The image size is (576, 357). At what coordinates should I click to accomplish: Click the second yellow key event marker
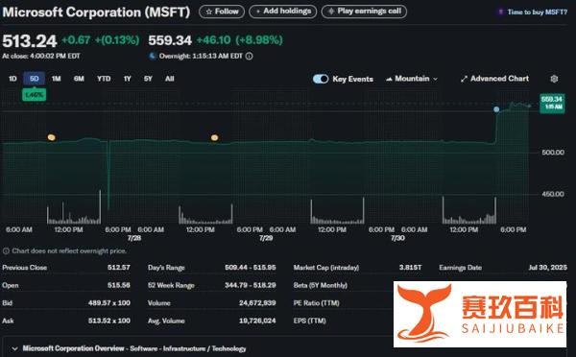214,138
